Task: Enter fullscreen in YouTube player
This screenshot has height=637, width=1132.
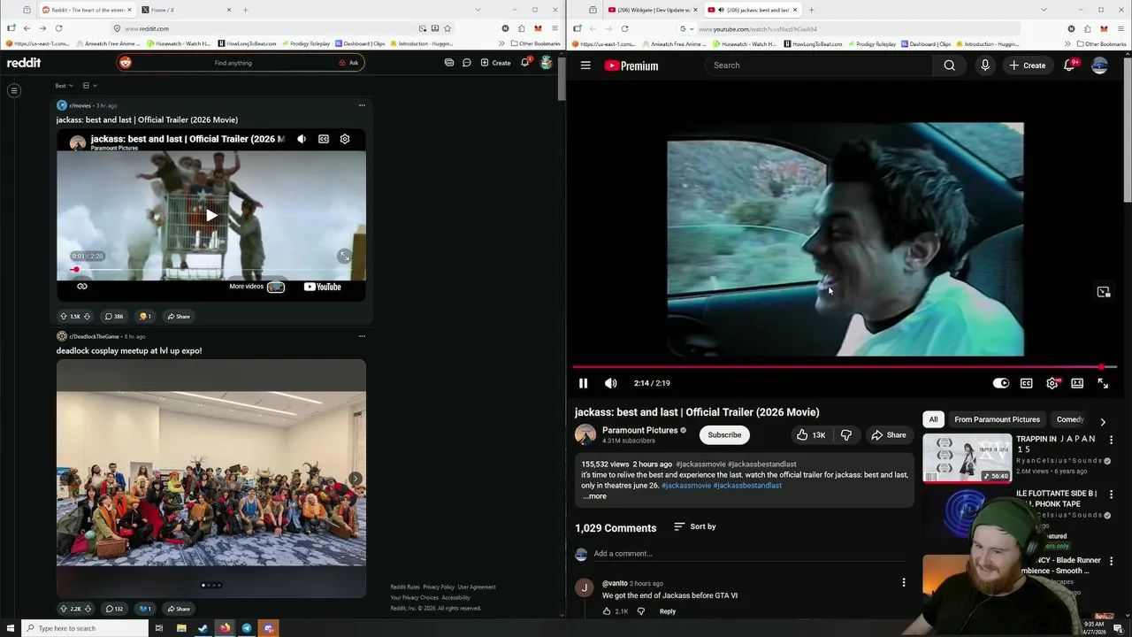Action: point(1103,383)
